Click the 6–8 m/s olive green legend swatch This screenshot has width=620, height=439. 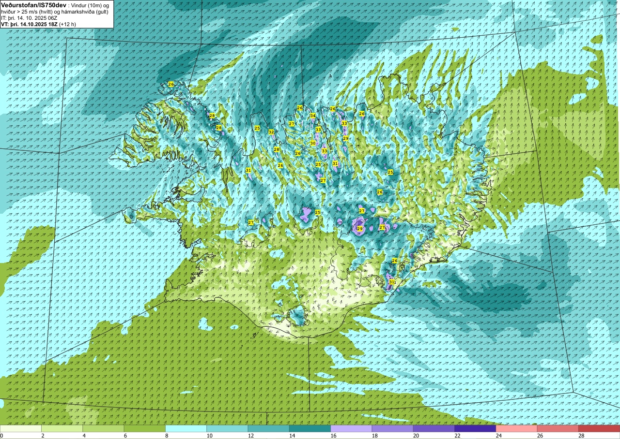point(145,428)
